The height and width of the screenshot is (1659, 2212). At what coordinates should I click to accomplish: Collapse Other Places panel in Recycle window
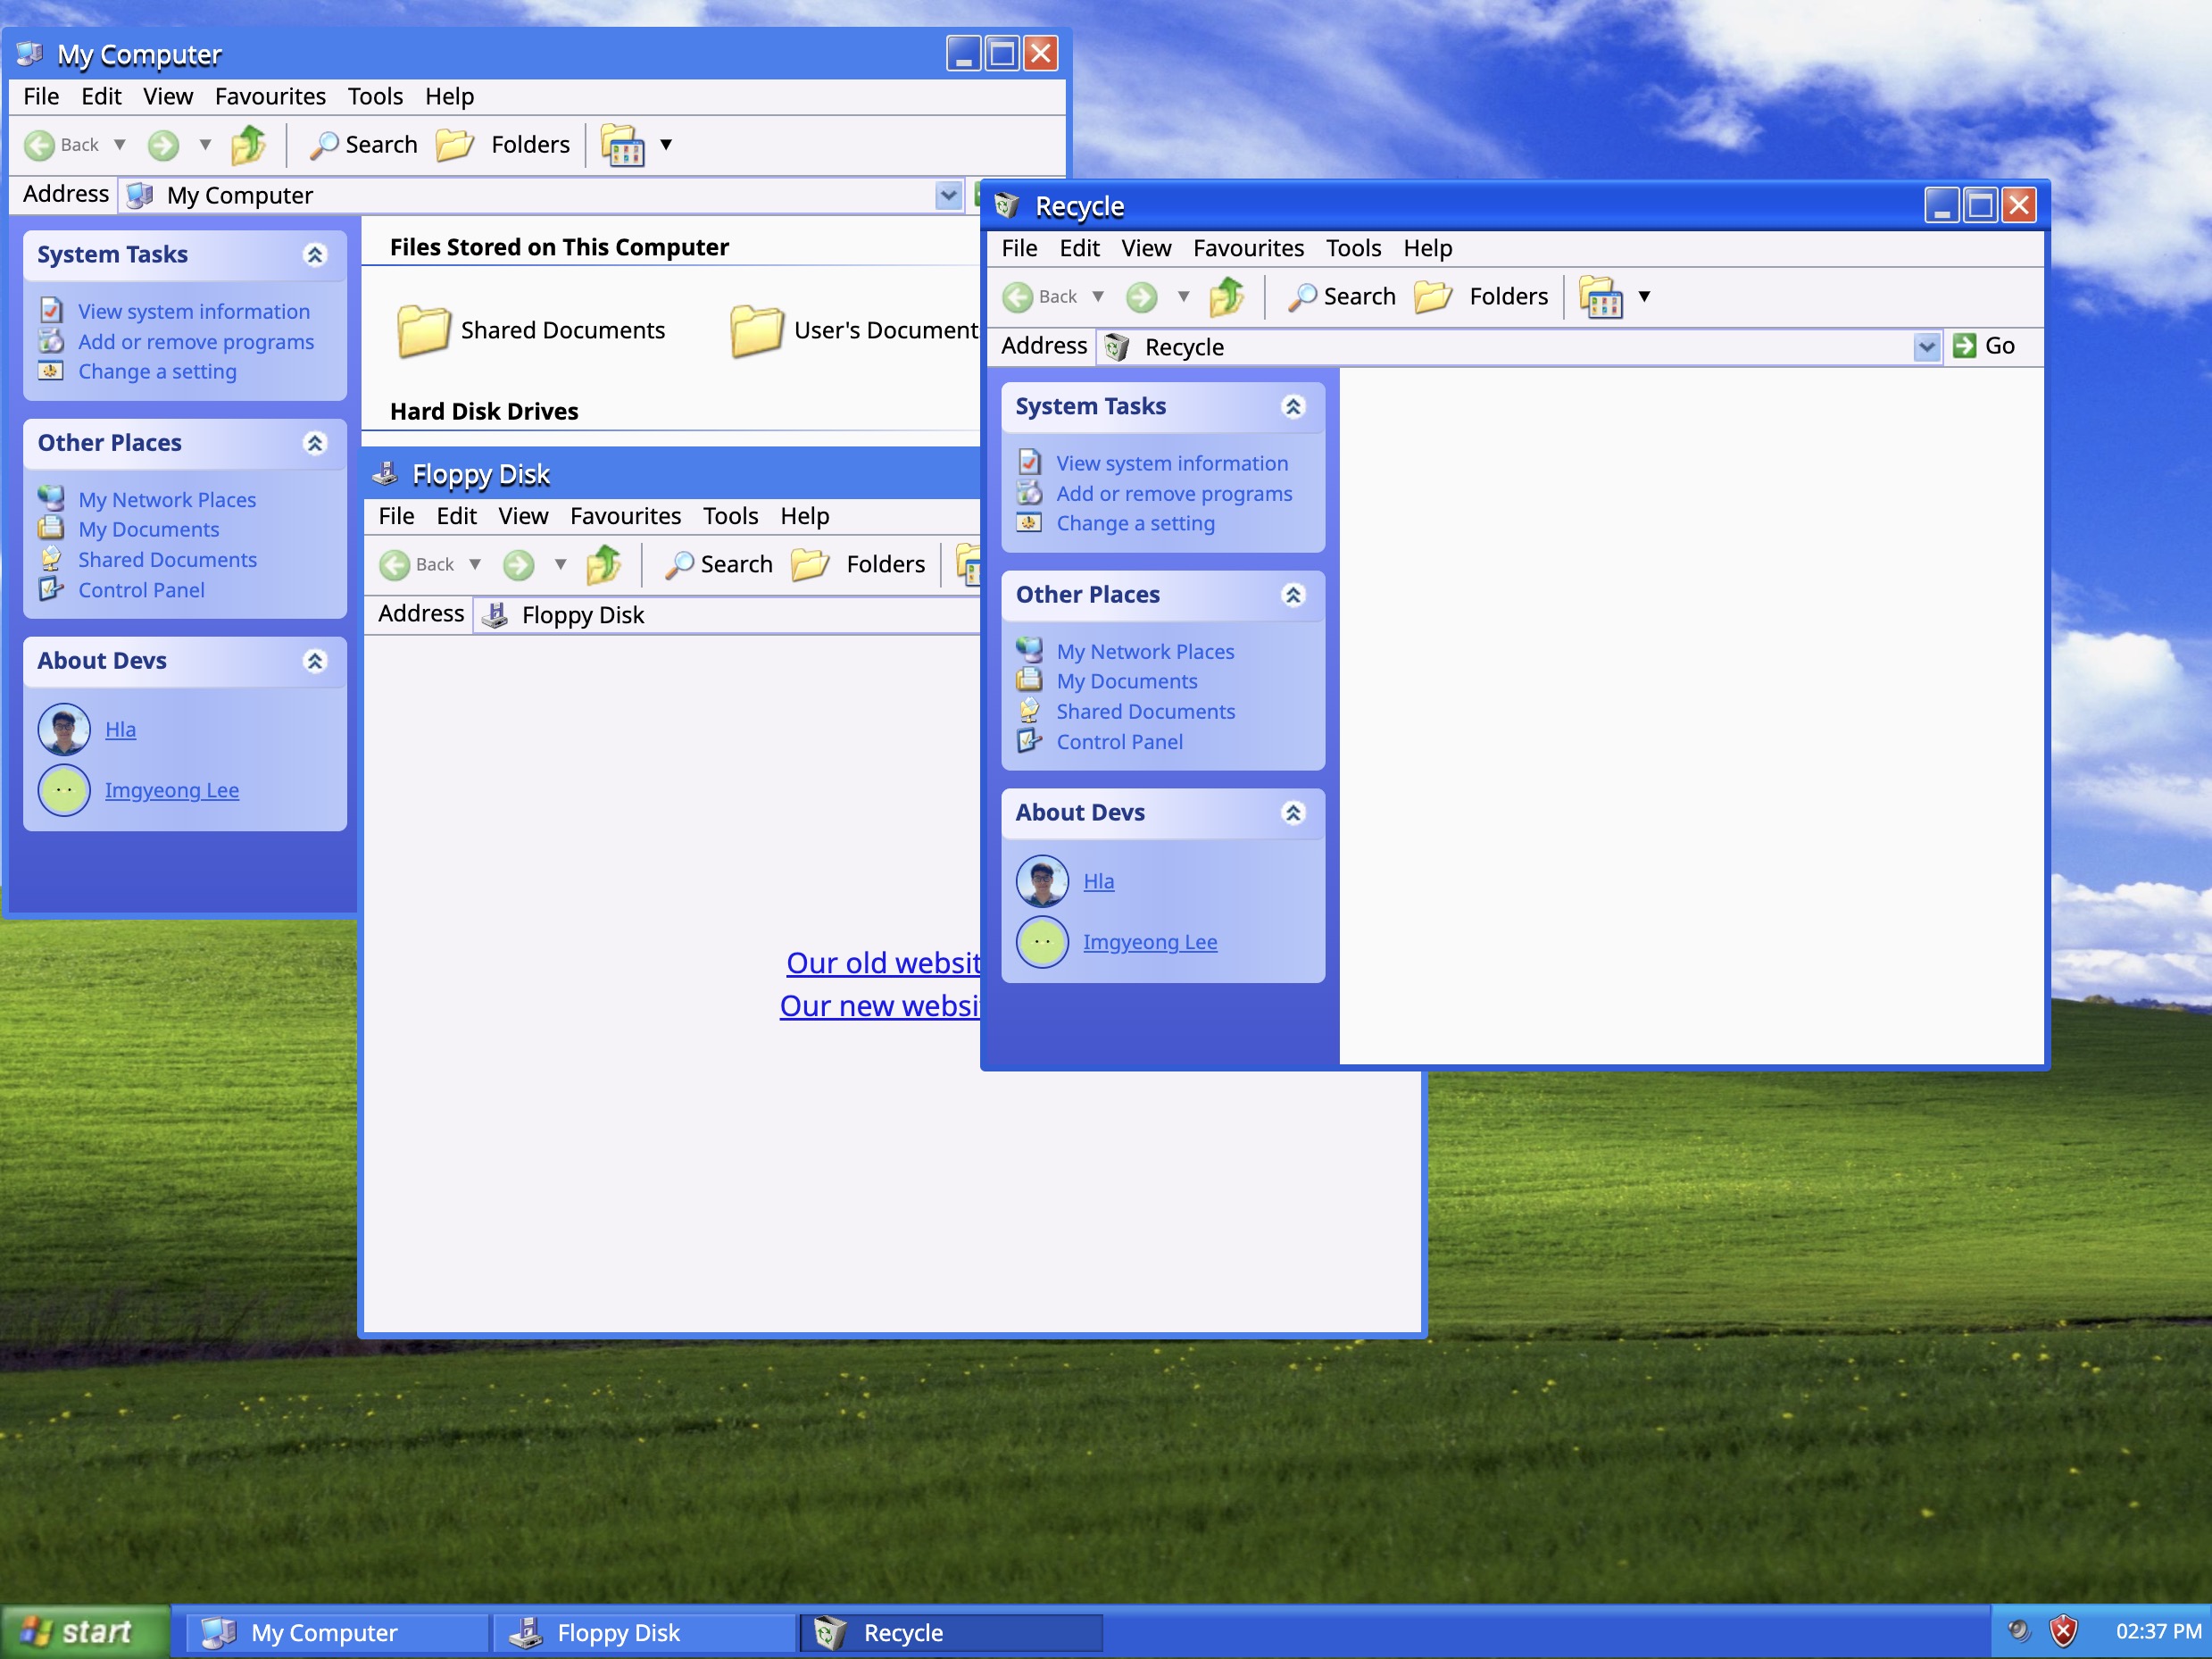1293,595
